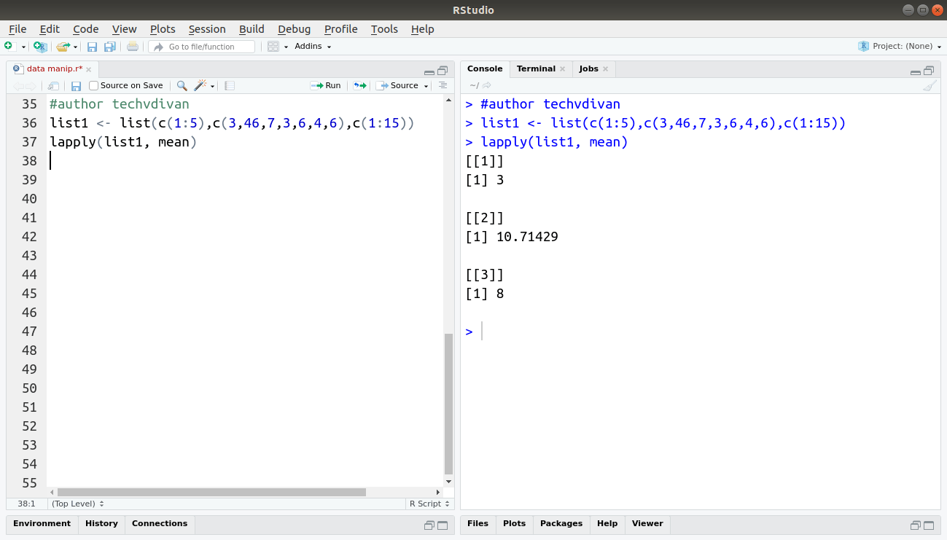
Task: Open the (Top Level) scope selector
Action: 77,504
